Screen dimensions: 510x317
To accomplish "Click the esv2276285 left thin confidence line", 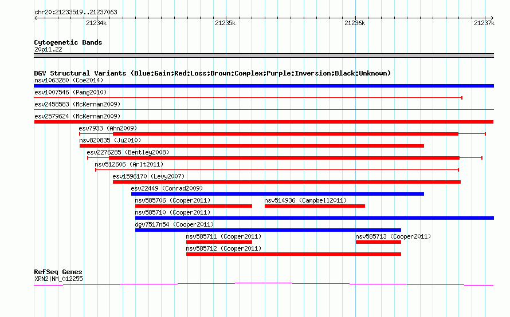I will (98, 158).
